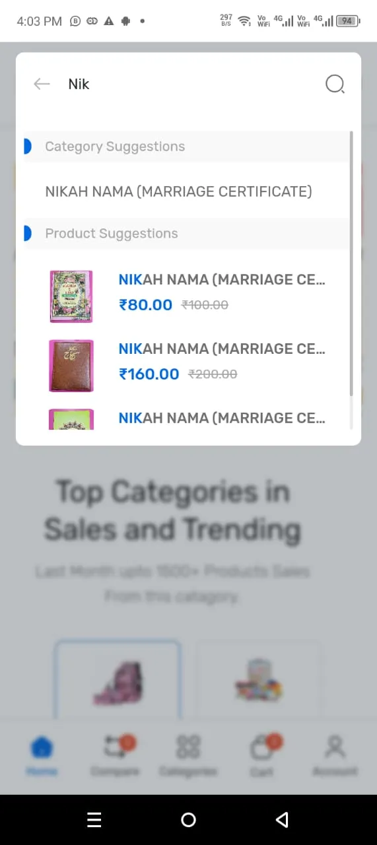Select NIKAH NAMA category suggestion
The image size is (377, 845).
point(178,191)
